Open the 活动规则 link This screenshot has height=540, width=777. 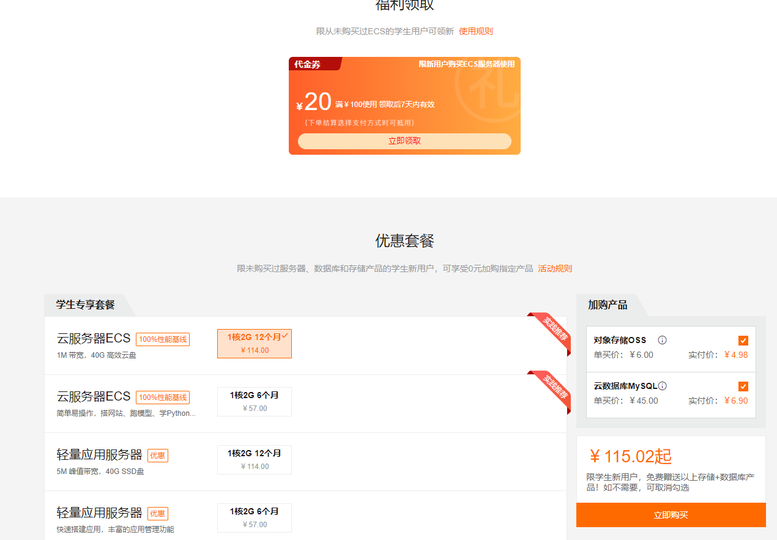555,268
